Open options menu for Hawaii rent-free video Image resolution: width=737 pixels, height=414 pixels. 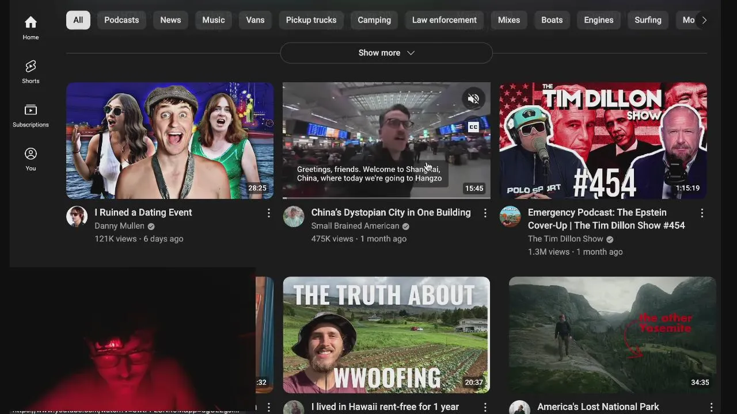click(485, 407)
